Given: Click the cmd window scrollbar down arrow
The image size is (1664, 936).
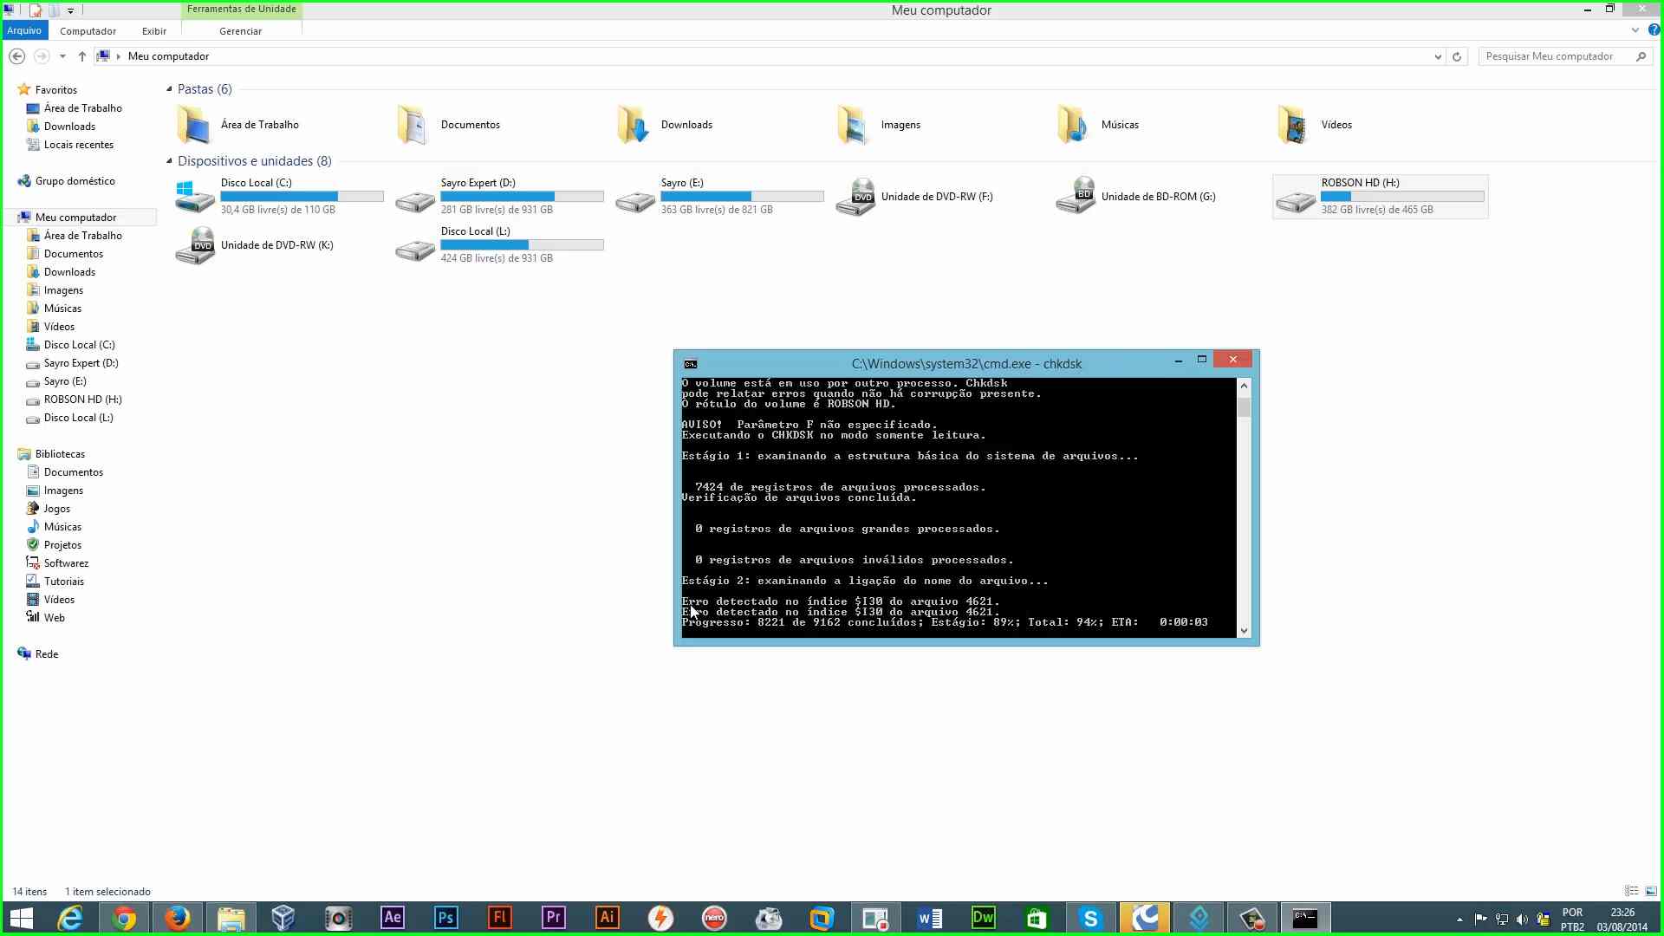Looking at the screenshot, I should click(1245, 631).
